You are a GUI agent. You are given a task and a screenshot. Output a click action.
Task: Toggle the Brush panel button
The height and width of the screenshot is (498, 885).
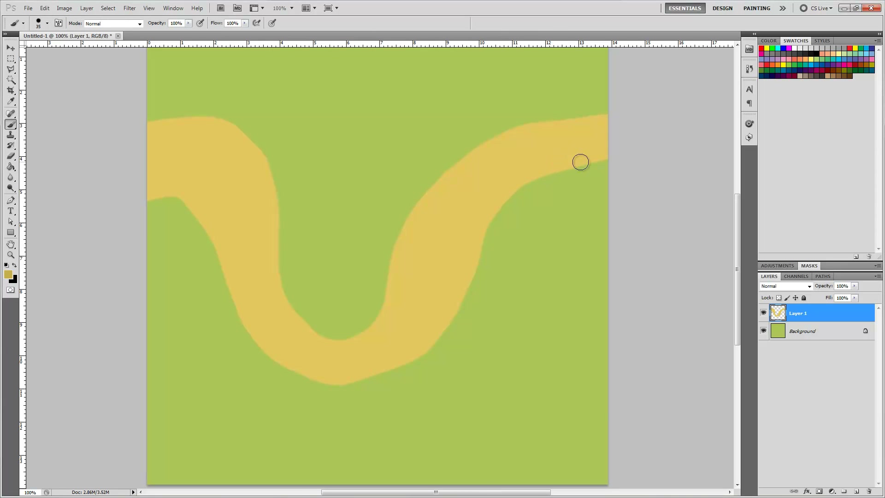point(59,23)
